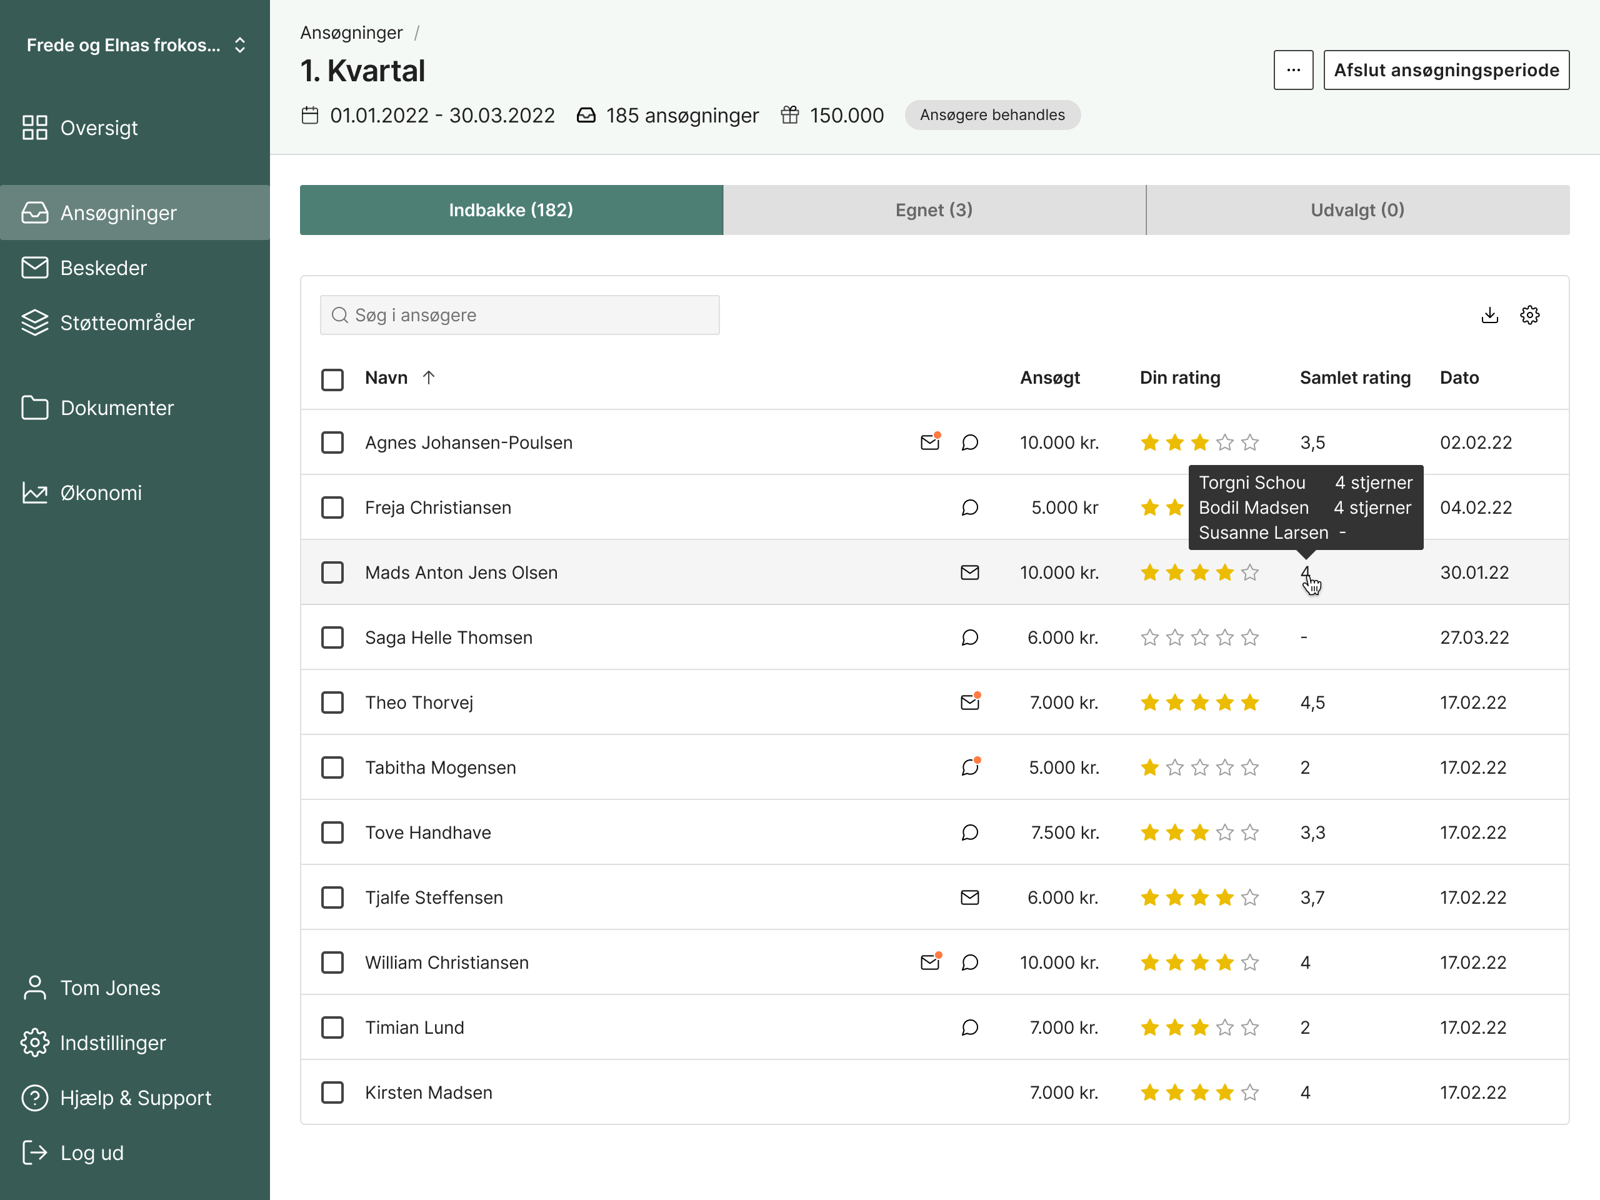Check the checkbox for Agnes Johansen-Poulsen

click(x=332, y=442)
